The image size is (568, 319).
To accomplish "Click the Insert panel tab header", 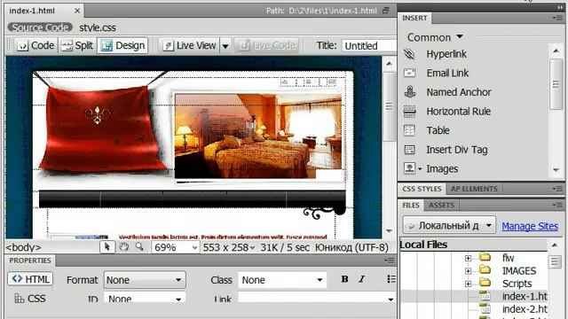I will [x=414, y=18].
